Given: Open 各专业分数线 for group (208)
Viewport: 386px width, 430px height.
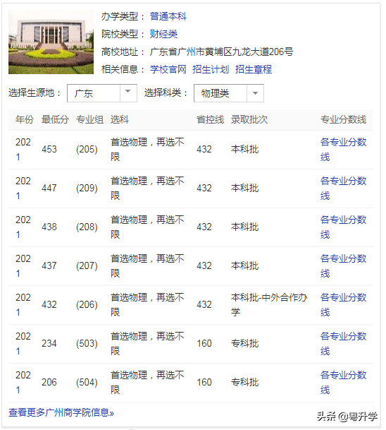Looking at the screenshot, I should pos(343,227).
